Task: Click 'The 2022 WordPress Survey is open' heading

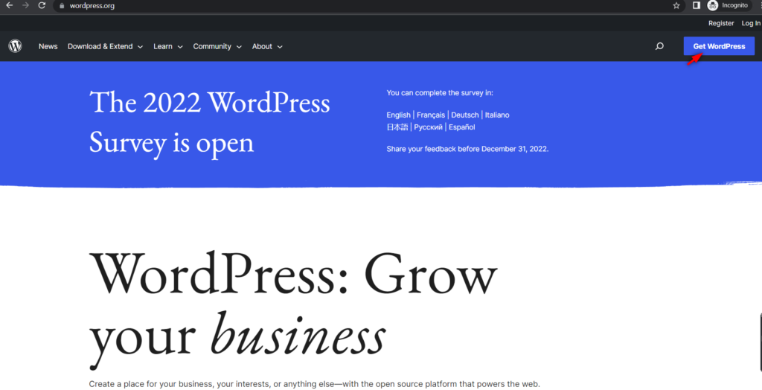Action: click(x=210, y=123)
